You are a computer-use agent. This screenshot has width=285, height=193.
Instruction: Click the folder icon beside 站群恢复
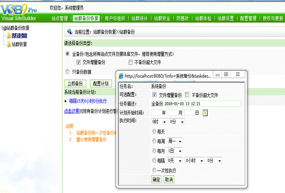(9, 44)
